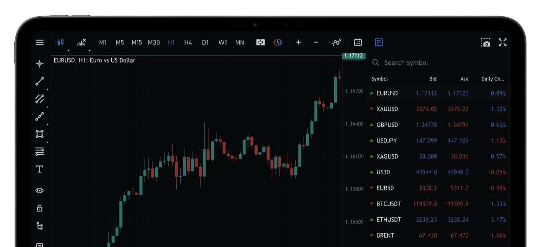
Task: Enter fullscreen mode with the expand icon
Action: (x=502, y=42)
